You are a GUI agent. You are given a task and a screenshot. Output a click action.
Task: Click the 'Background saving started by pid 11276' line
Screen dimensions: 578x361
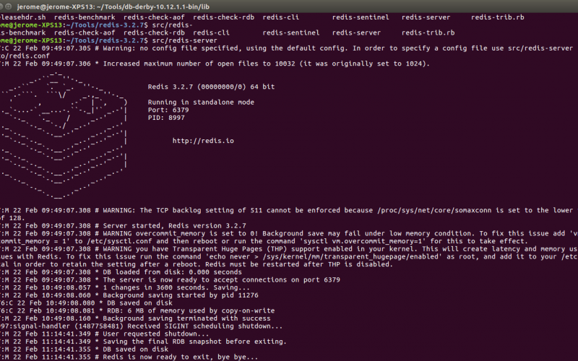point(180,295)
